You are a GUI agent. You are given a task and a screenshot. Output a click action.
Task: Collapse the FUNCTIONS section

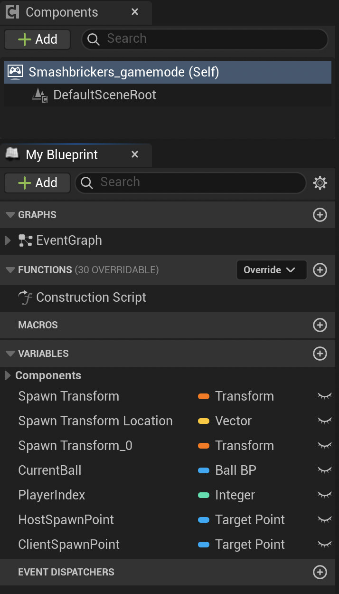[10, 270]
